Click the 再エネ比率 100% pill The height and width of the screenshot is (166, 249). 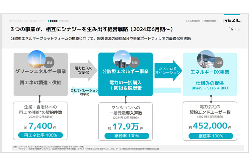point(40,135)
